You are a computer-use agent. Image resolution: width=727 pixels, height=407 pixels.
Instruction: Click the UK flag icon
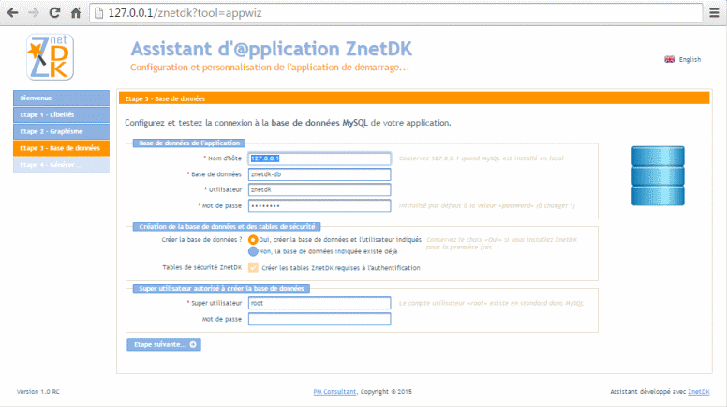[669, 59]
